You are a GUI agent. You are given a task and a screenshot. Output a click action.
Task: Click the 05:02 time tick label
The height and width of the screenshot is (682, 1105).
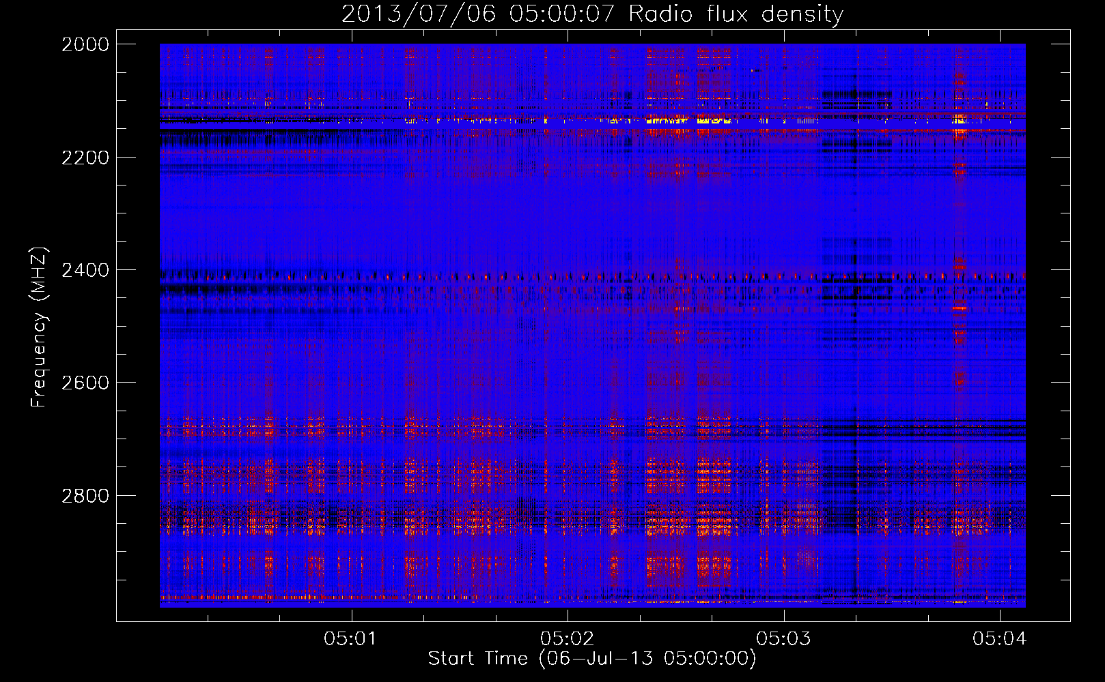click(x=567, y=638)
